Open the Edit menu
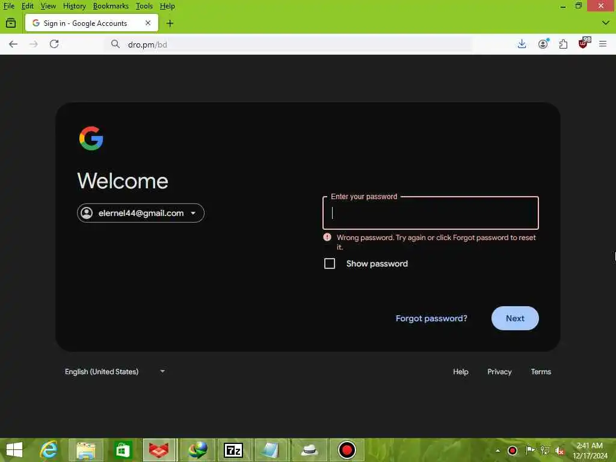The image size is (616, 462). [x=28, y=6]
